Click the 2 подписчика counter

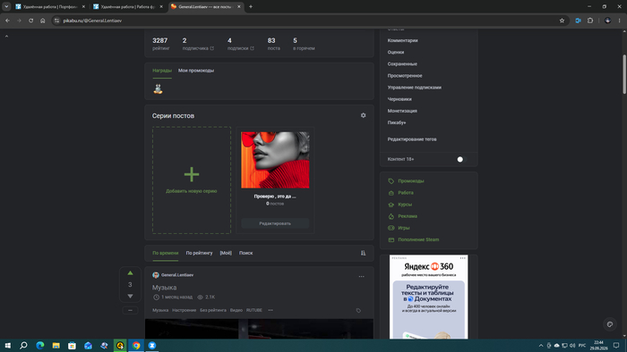198,44
